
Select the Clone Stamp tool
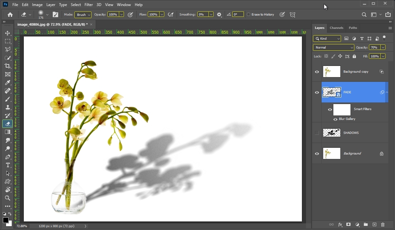point(8,107)
